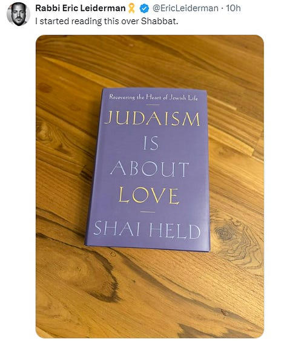
Task: Click the author name SHAI HELD on cover
Action: click(x=147, y=229)
